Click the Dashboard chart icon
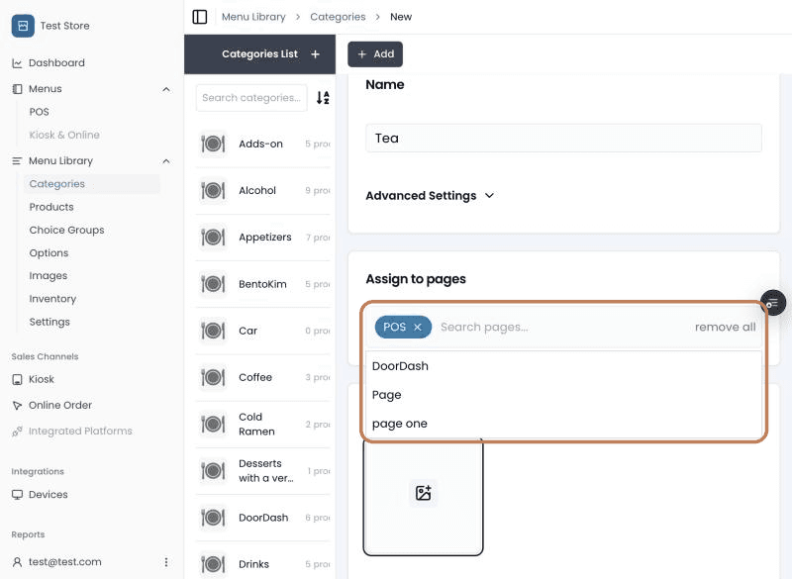Screen dimensions: 792x579 pos(17,63)
